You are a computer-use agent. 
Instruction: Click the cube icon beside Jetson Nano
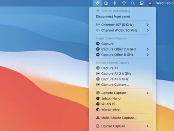(98, 98)
